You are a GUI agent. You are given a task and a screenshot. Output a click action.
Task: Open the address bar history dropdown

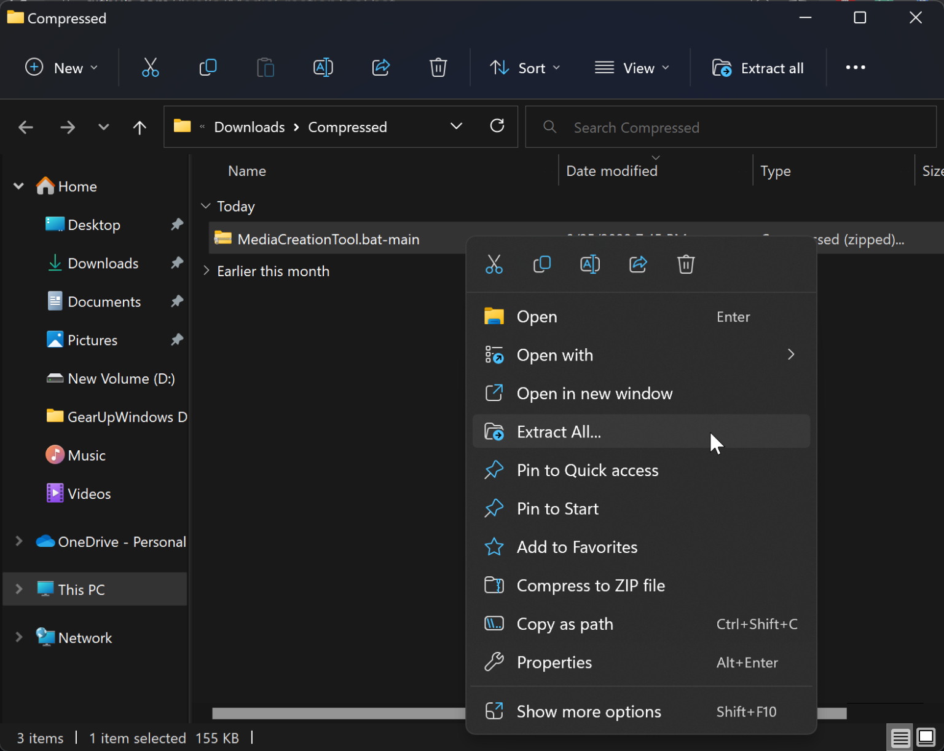click(x=456, y=127)
